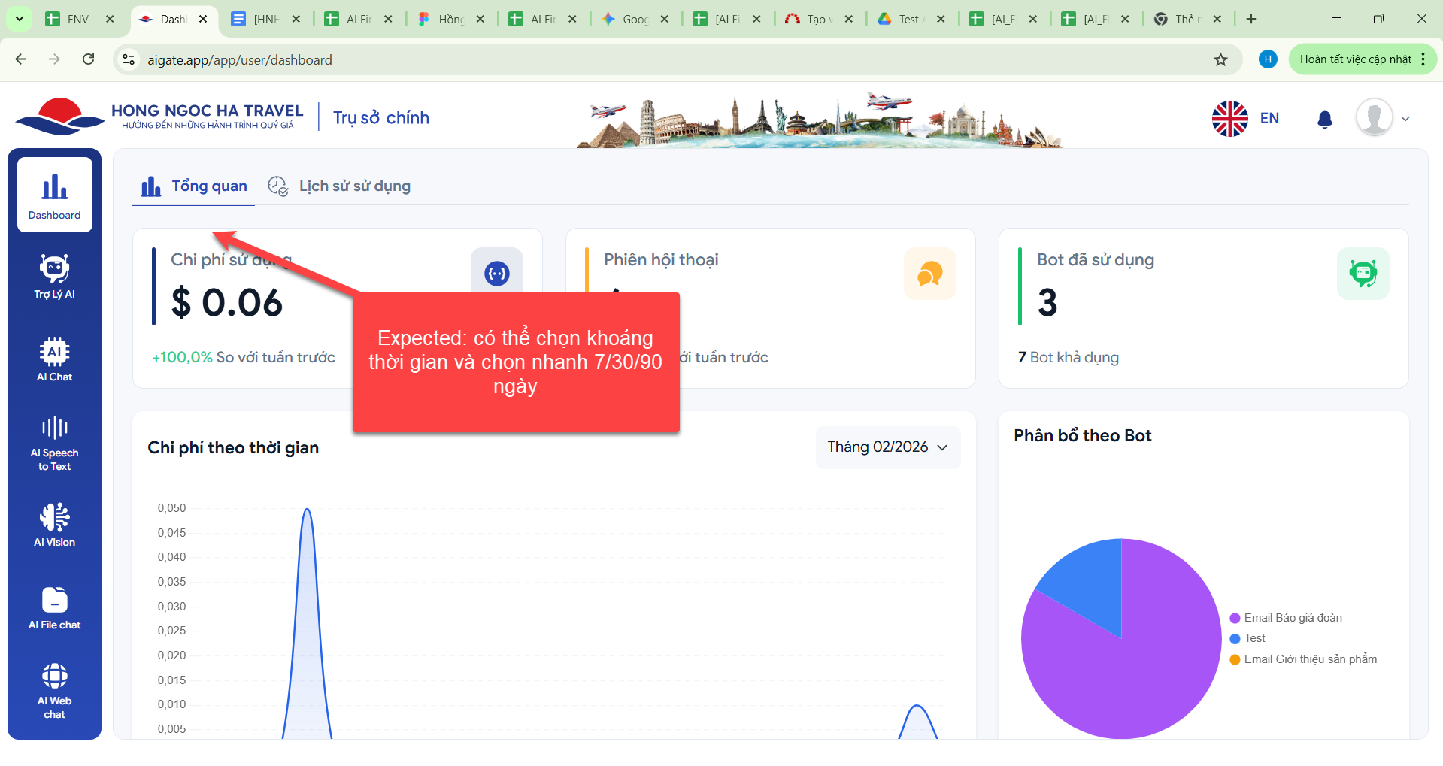Open AI Chat from the sidebar
1443x766 pixels.
(x=54, y=359)
